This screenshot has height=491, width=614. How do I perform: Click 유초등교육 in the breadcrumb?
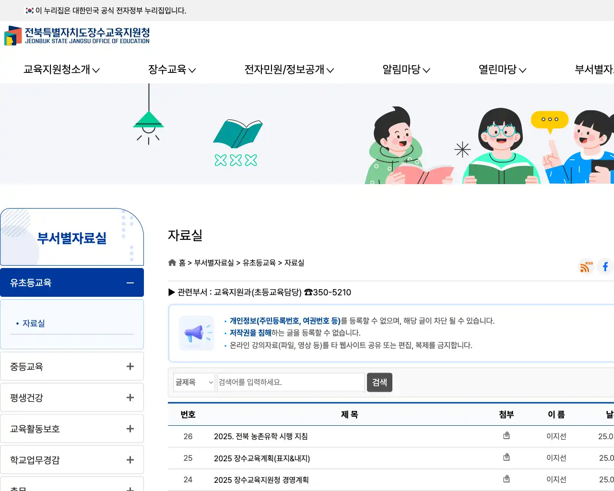click(259, 263)
